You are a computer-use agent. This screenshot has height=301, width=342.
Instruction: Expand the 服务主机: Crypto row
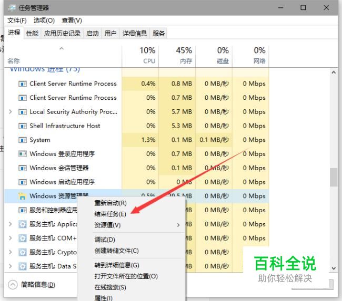[x=10, y=252]
